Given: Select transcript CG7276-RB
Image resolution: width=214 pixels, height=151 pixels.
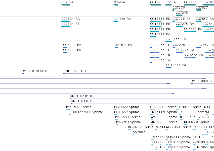Looking at the screenshot, I should (x=174, y=21).
